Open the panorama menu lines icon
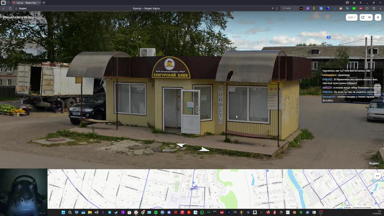384x216 pixels. point(369,17)
